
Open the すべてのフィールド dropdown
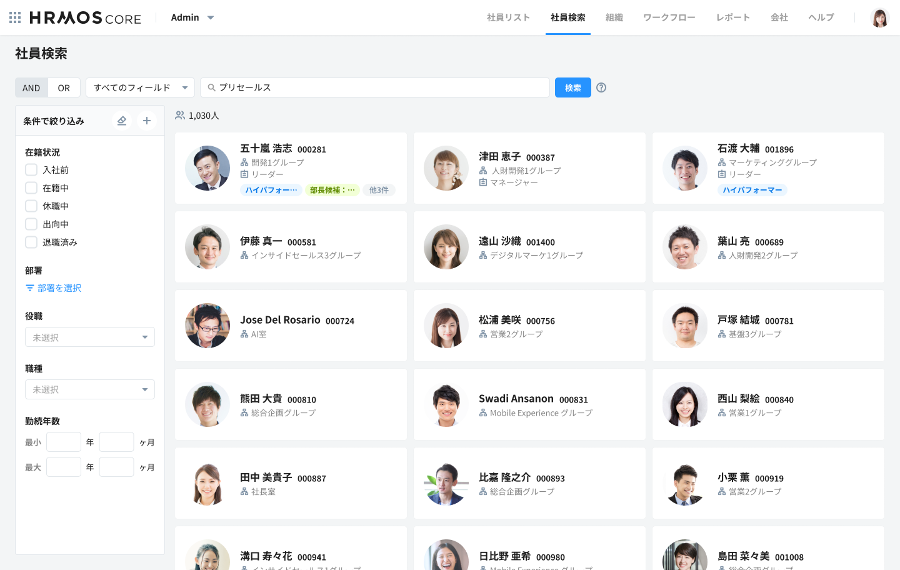tap(140, 87)
